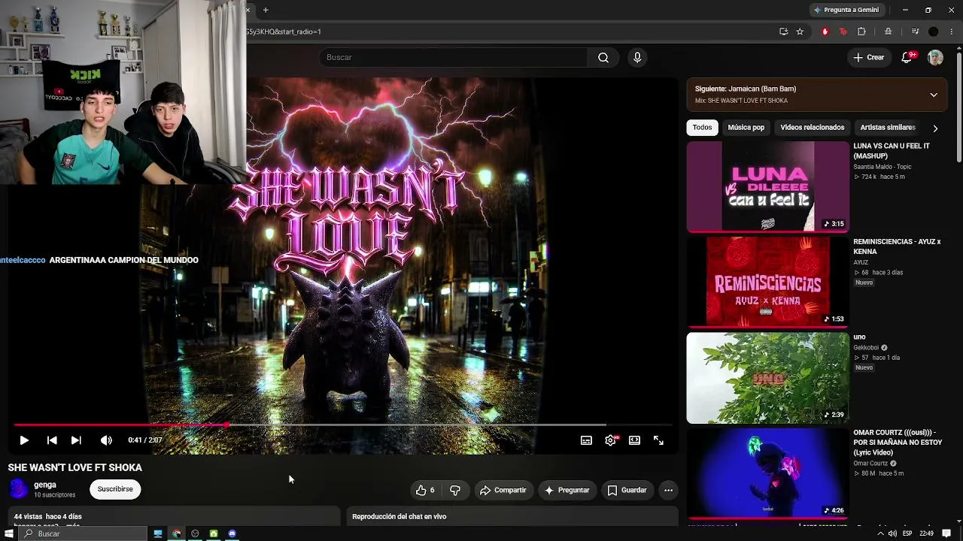Open the REMINISCIENCIAS - AYUZ x KENNA title
The height and width of the screenshot is (541, 963).
pyautogui.click(x=897, y=246)
